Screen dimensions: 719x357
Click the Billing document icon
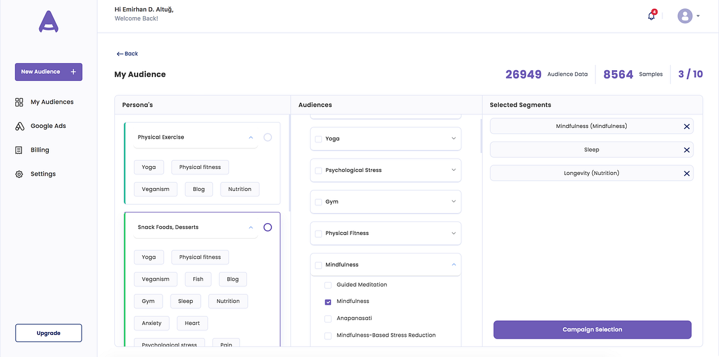[x=19, y=150]
